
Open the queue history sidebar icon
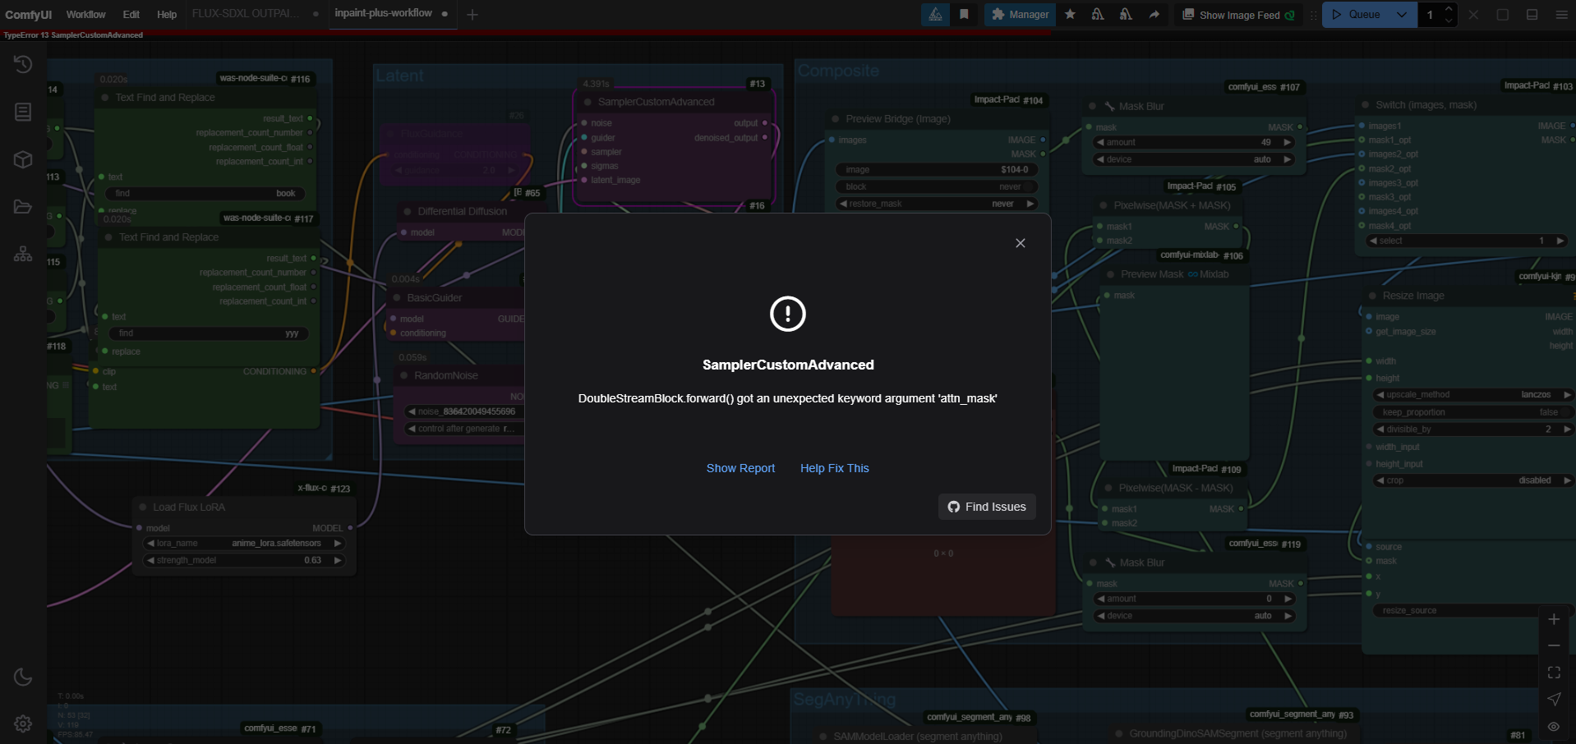click(x=23, y=64)
